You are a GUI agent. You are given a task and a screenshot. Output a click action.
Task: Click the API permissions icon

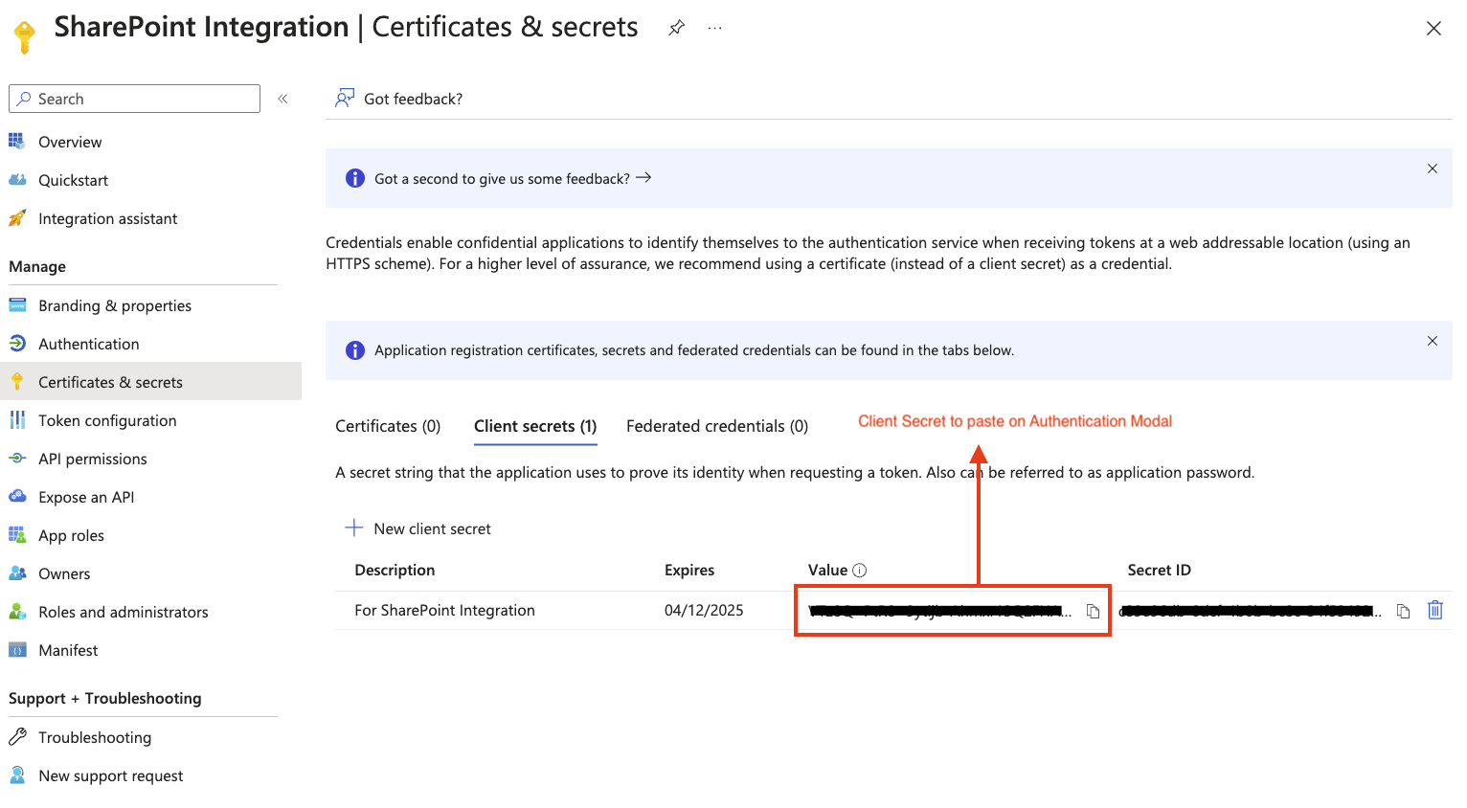pyautogui.click(x=17, y=459)
